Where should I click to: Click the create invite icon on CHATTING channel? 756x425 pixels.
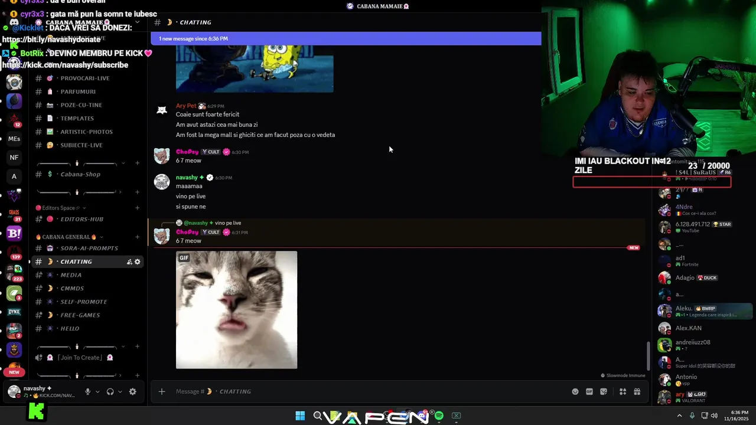(129, 261)
